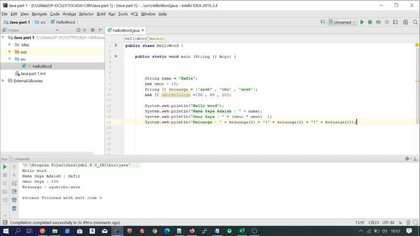Click the Pause output icon in the Run panel
The image size is (420, 236).
click(5, 184)
